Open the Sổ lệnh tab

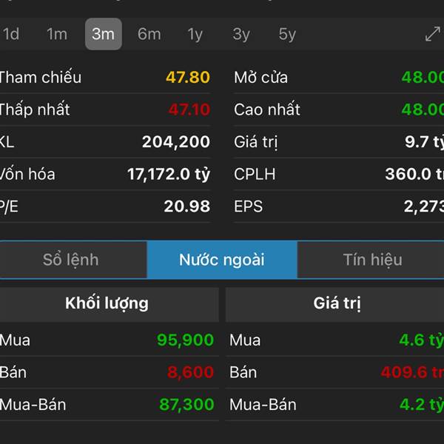71,260
